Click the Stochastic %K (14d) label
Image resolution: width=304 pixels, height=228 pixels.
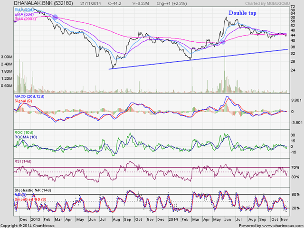point(33,190)
